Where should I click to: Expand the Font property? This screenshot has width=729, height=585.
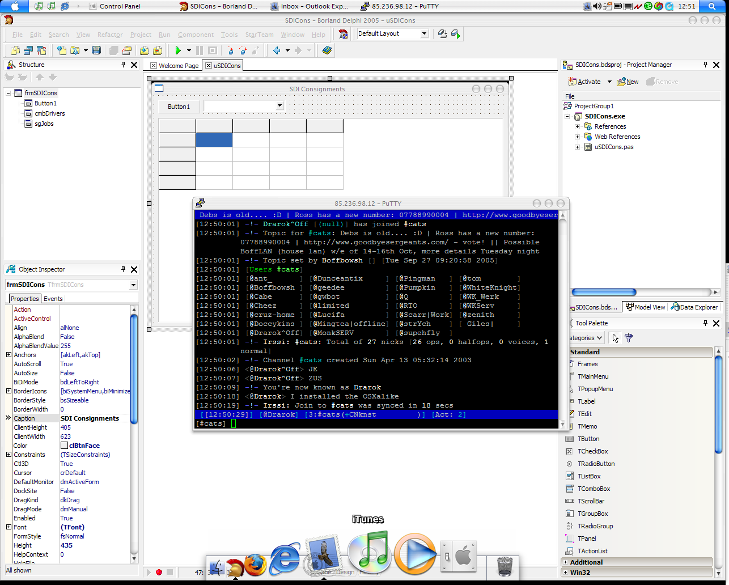[9, 527]
